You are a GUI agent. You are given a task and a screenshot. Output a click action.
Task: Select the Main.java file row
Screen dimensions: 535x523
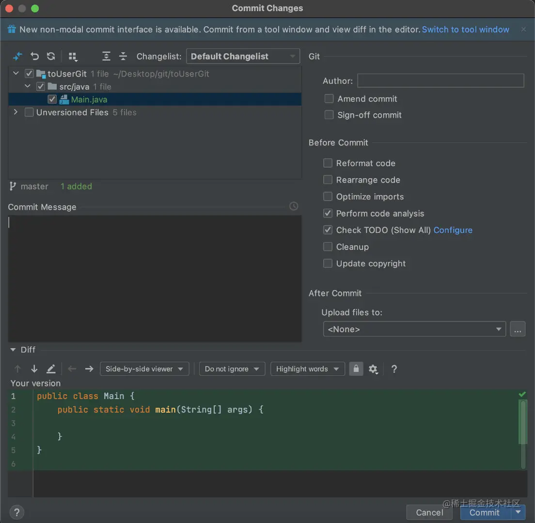[155, 99]
